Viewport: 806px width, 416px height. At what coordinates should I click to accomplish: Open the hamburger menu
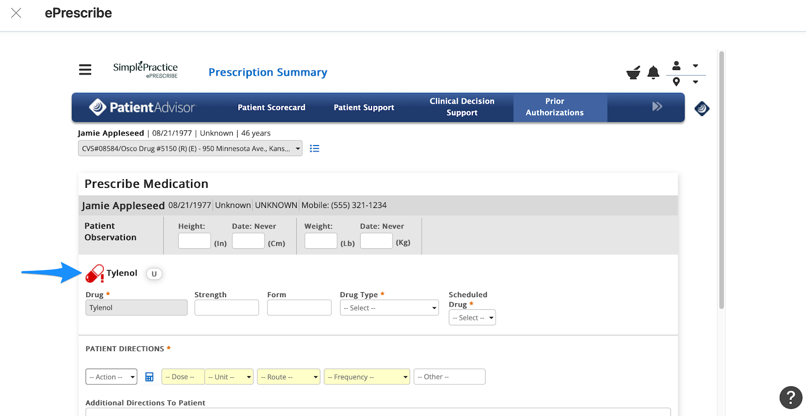click(85, 70)
